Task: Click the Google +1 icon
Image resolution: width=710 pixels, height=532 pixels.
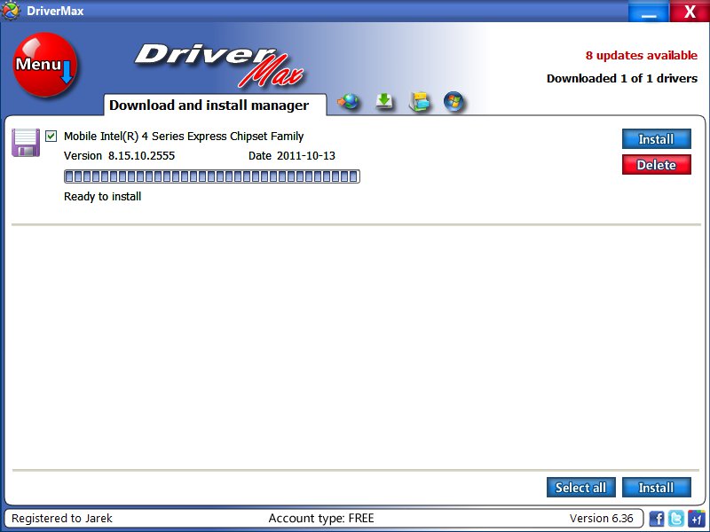Action: [696, 518]
